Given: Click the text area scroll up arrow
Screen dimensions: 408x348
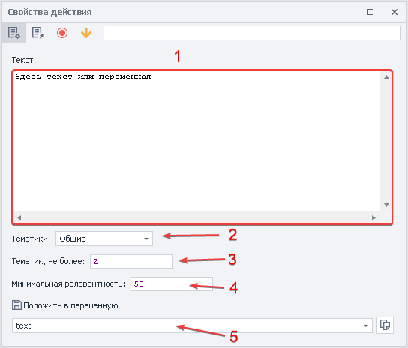Looking at the screenshot, I should (x=386, y=76).
